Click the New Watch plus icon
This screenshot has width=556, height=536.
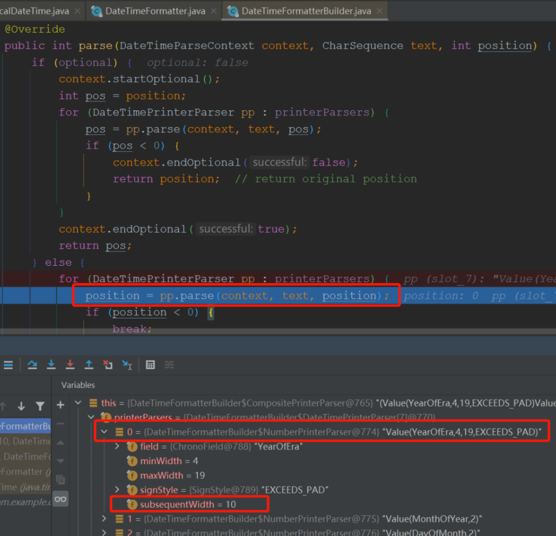point(60,405)
